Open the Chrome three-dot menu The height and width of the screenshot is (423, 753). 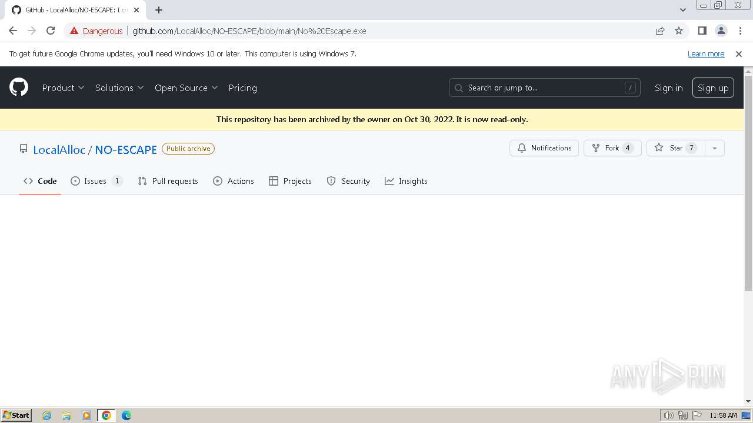739,31
